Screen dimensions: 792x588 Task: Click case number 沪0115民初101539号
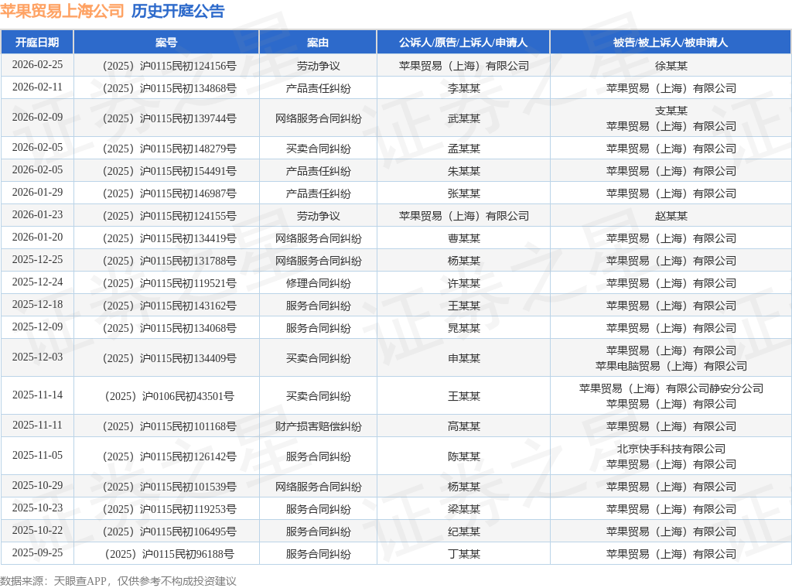[x=169, y=487]
